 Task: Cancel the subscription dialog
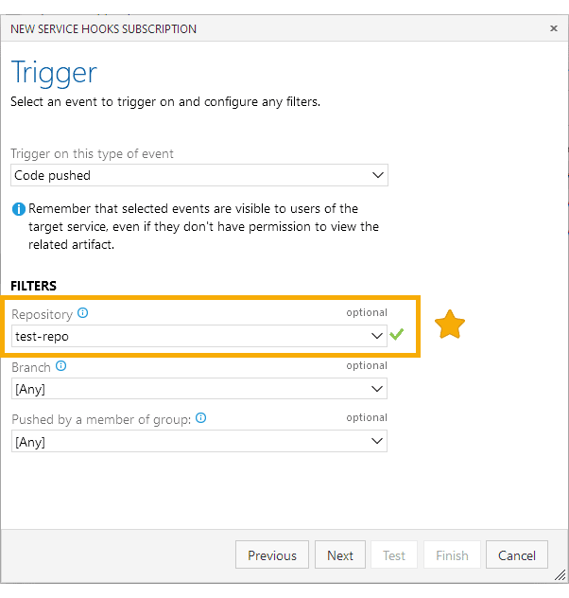[517, 554]
